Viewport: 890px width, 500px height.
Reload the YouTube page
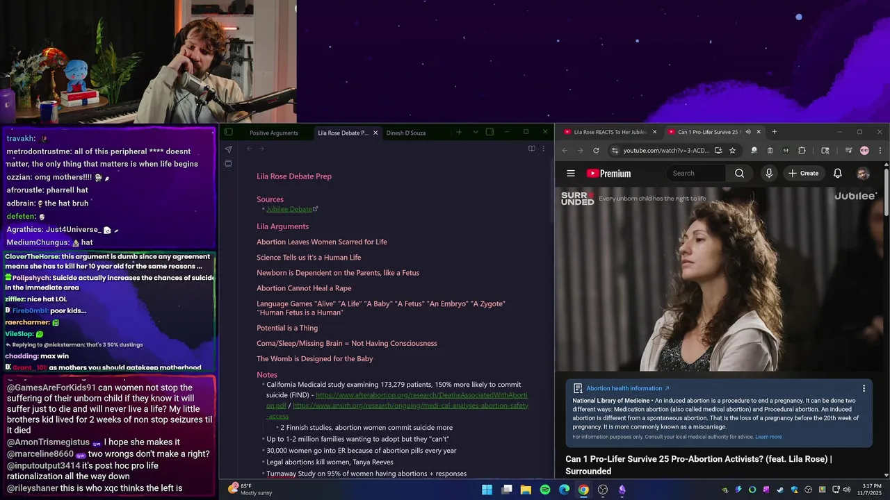pos(596,150)
